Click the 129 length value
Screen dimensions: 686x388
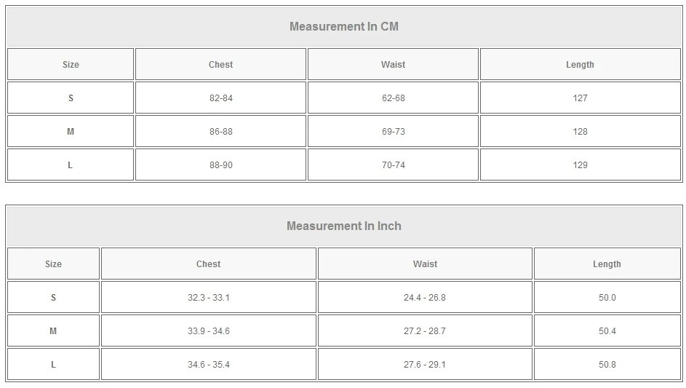tap(580, 165)
